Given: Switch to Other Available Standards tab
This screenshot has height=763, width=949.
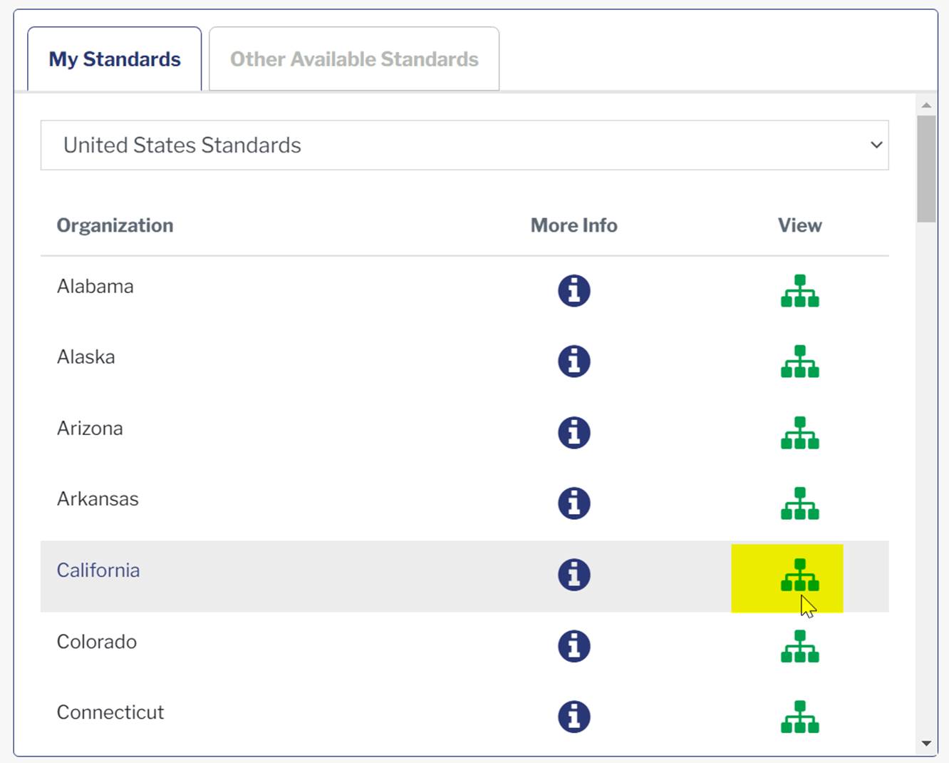Looking at the screenshot, I should point(354,59).
